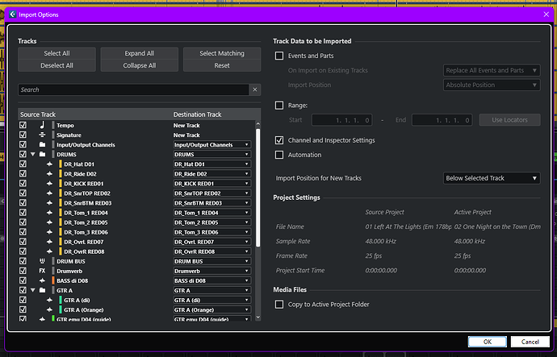Click the audio track icon for DR_SnrTOP RED02
The image size is (557, 357).
point(49,193)
